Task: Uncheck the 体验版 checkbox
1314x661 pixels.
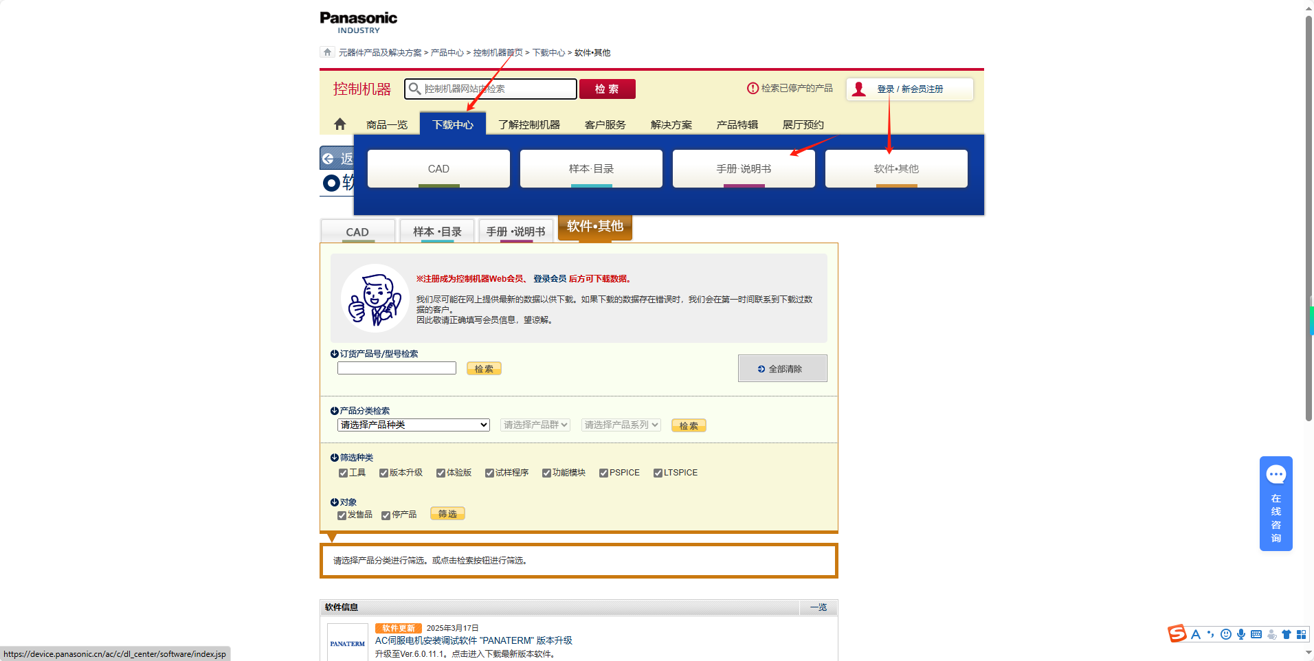Action: [441, 473]
